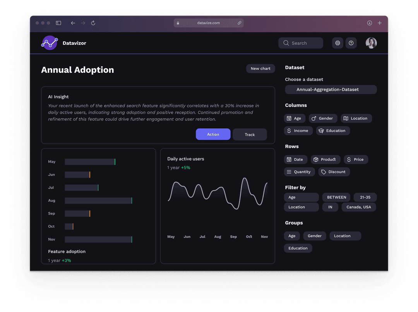Toggle the Discount row chip
418x312 pixels.
click(334, 172)
